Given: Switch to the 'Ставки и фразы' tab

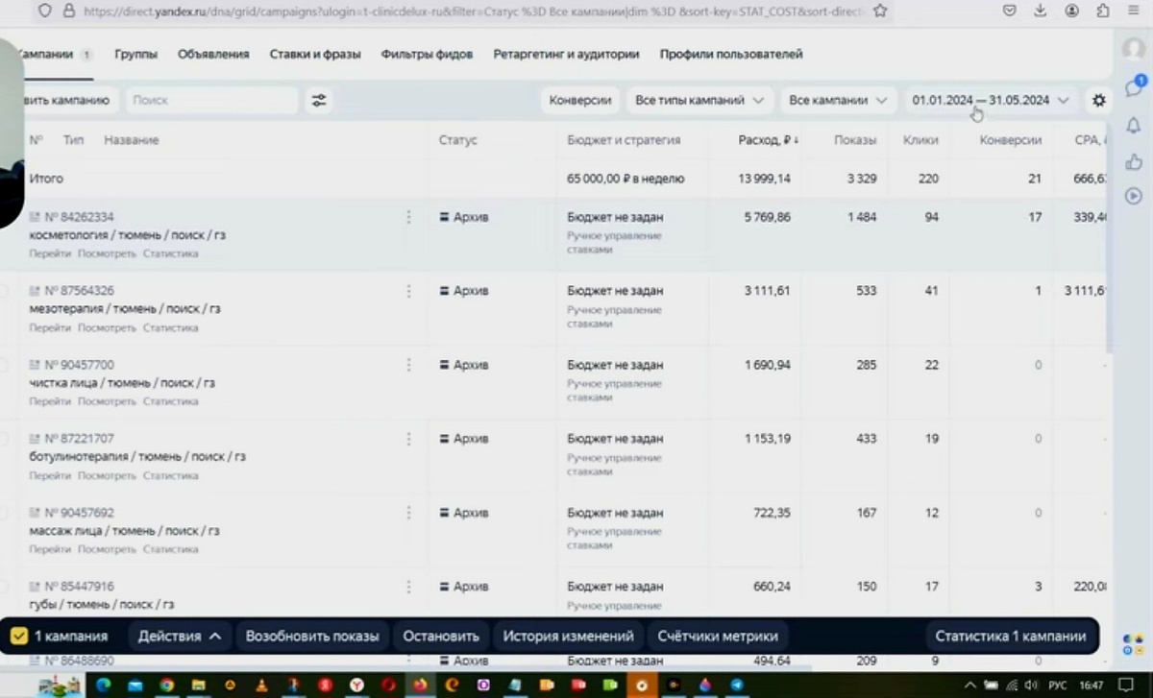Looking at the screenshot, I should click(x=315, y=55).
